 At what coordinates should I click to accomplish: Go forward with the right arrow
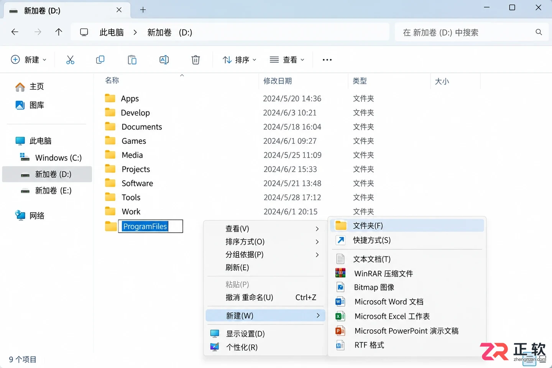38,32
